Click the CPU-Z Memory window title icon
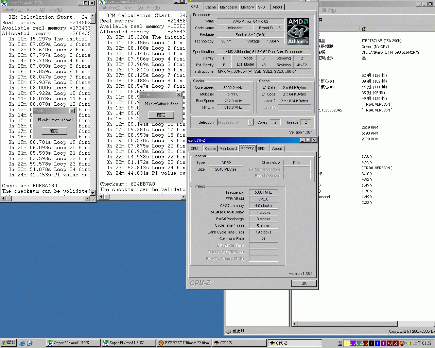Viewport: 435px width, 348px height. coord(190,140)
